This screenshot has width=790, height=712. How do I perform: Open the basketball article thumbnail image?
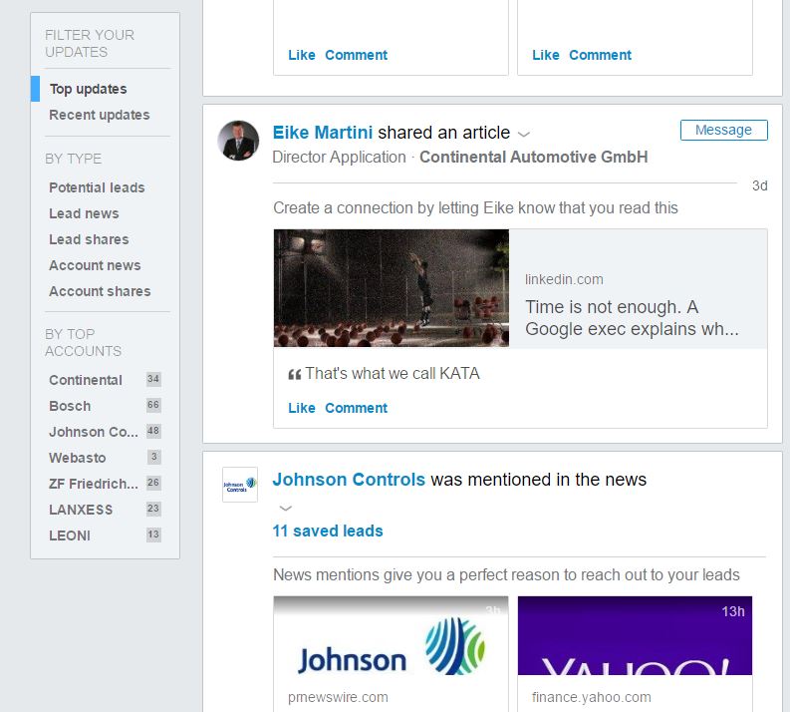pyautogui.click(x=391, y=288)
